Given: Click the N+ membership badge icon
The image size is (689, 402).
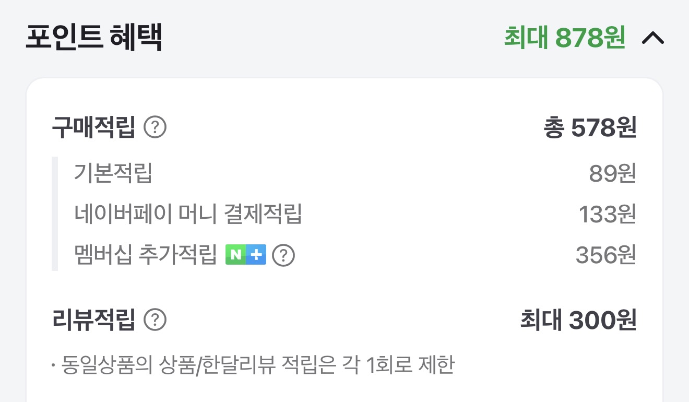Looking at the screenshot, I should coord(246,254).
